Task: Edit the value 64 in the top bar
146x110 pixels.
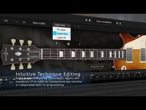Action: (24, 22)
